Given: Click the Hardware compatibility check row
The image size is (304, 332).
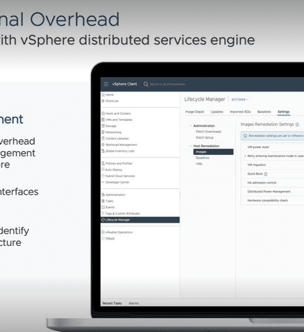Looking at the screenshot, I should click(x=272, y=200).
